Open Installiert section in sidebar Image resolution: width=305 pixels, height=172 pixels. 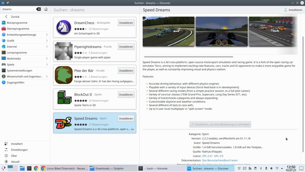[25, 144]
